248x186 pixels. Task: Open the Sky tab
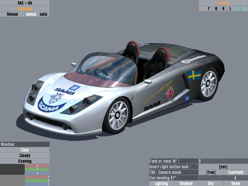tap(211, 184)
